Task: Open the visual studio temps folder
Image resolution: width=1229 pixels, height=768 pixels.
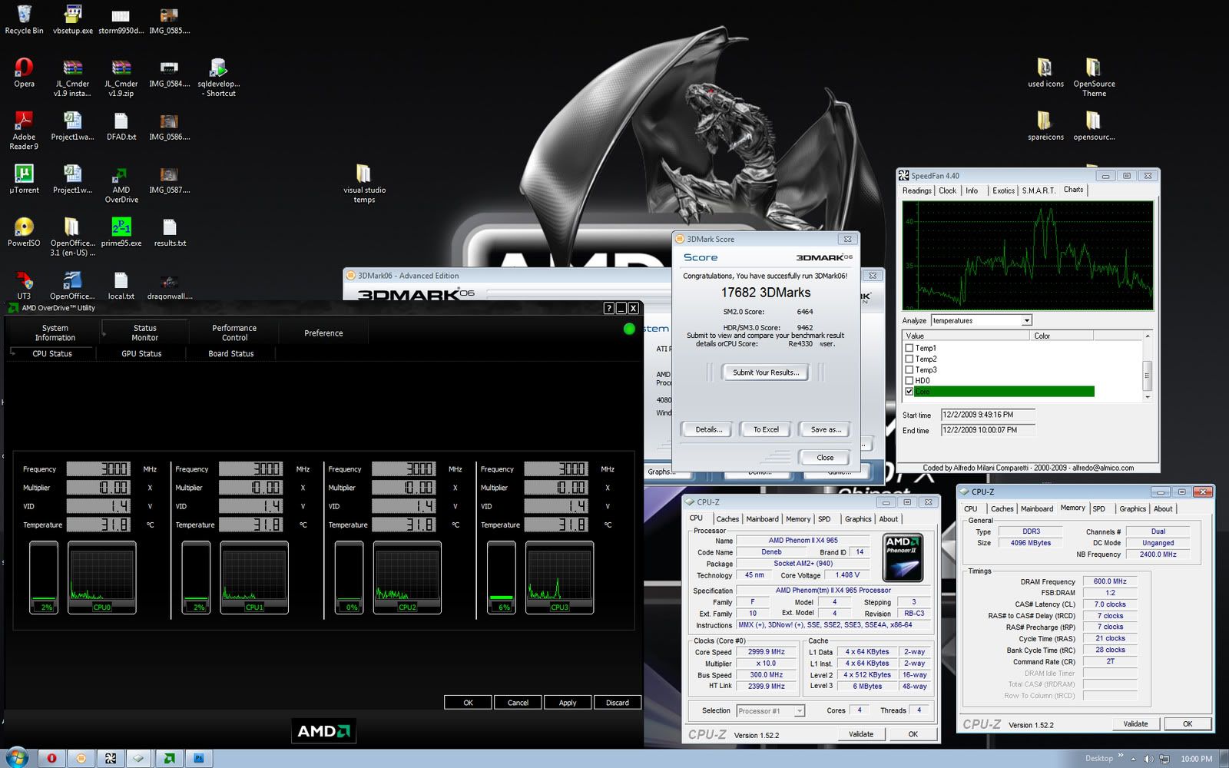Action: [364, 175]
